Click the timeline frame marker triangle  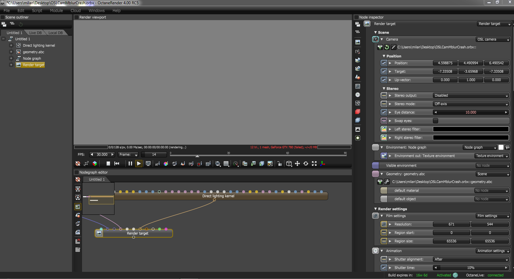pyautogui.click(x=197, y=156)
